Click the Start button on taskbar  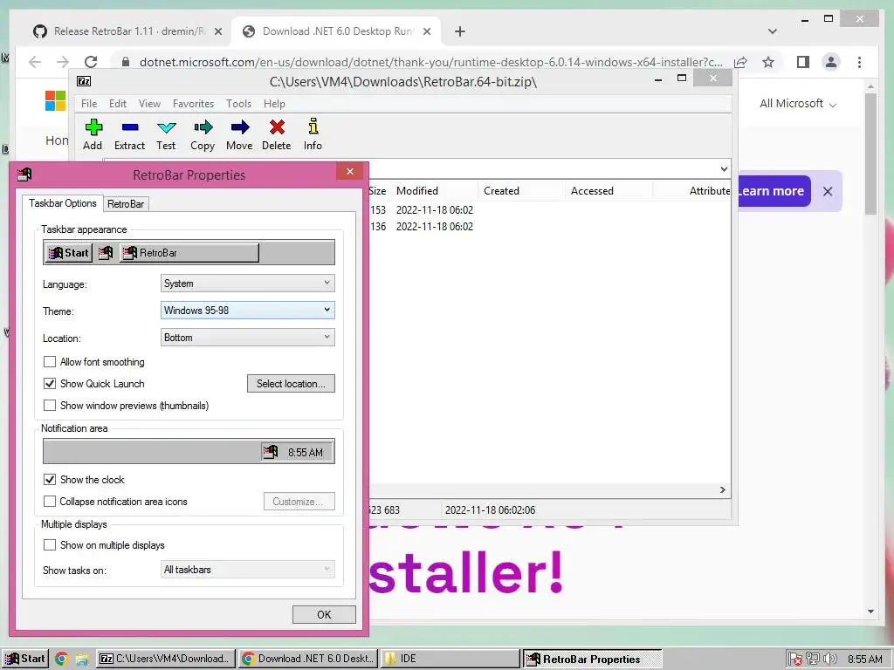click(25, 659)
